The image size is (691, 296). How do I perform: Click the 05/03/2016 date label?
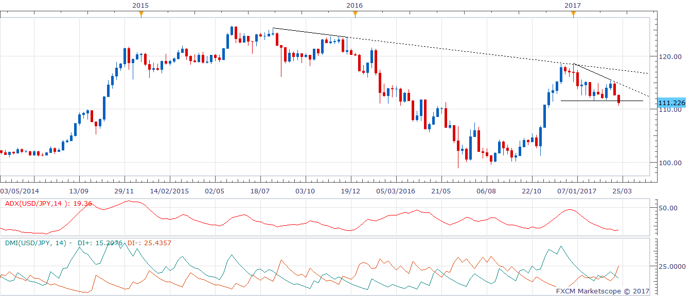click(x=396, y=191)
